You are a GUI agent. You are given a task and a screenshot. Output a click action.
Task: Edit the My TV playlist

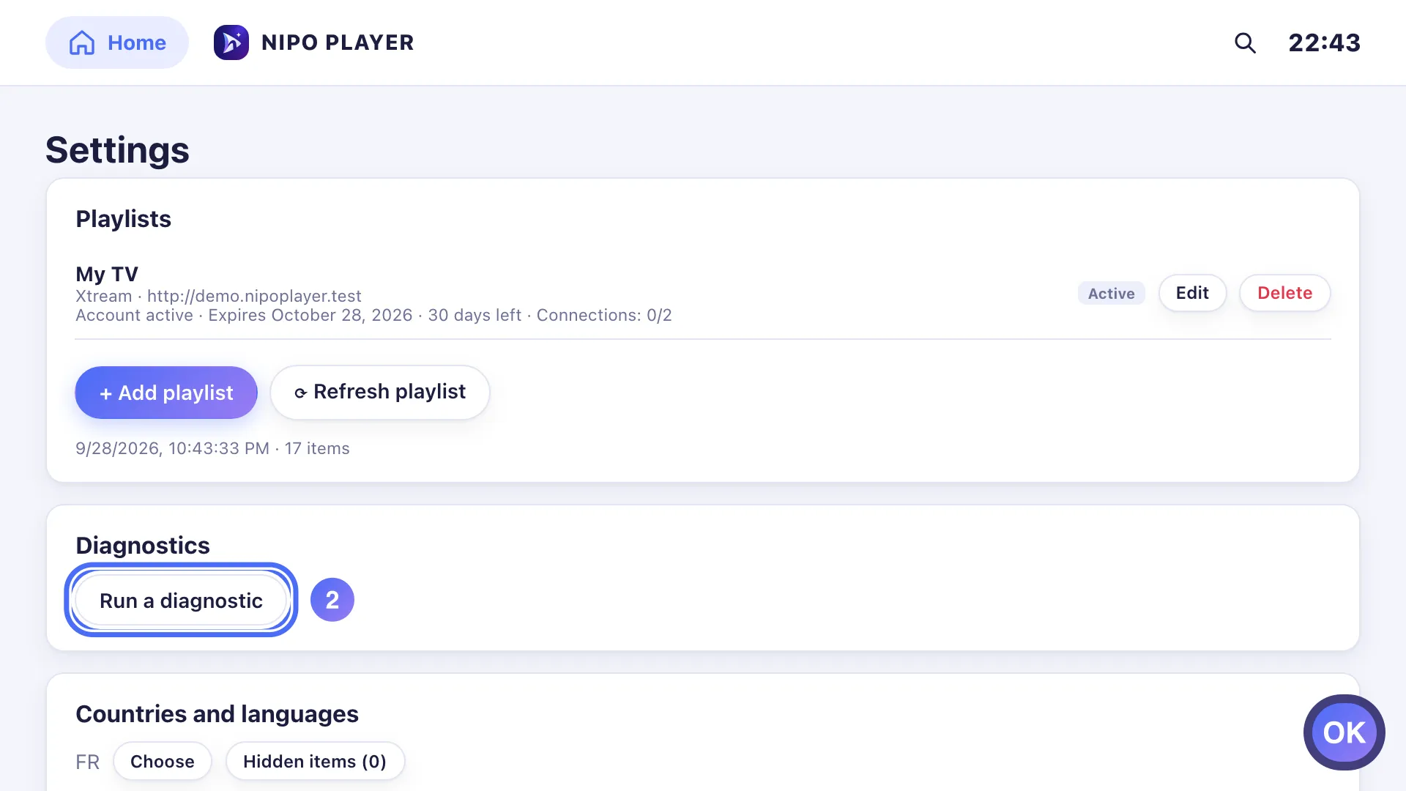[x=1192, y=293]
